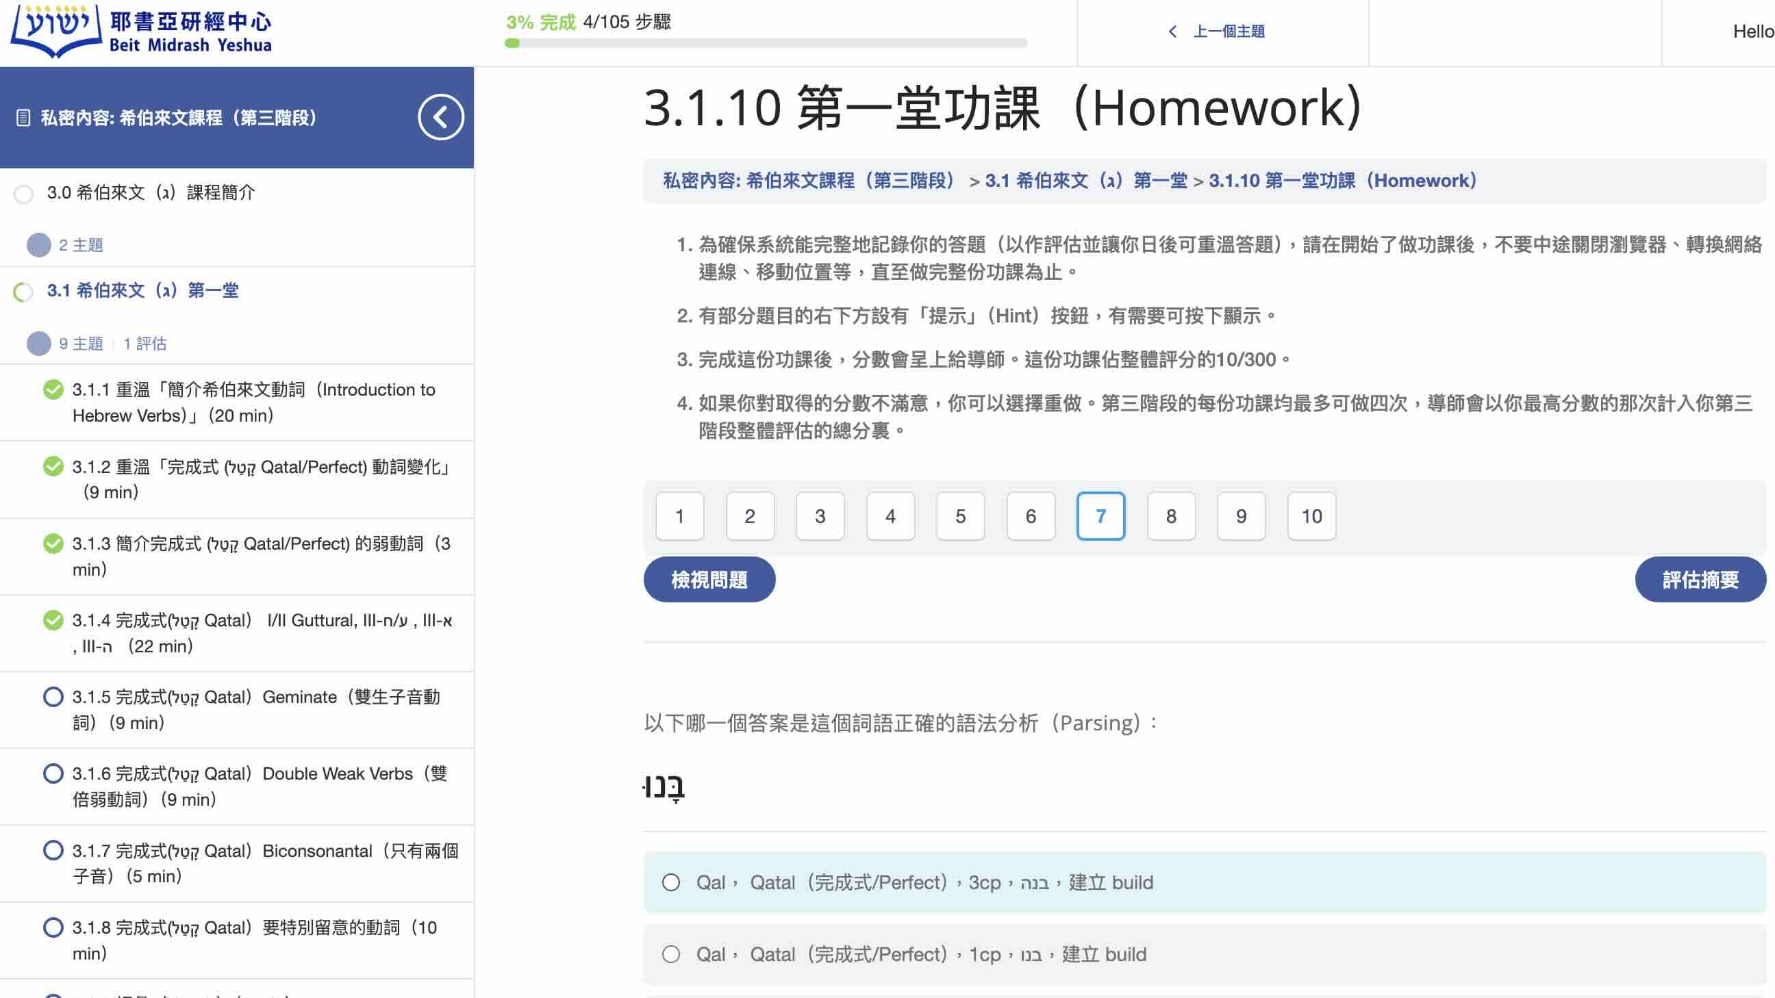Viewport: 1775px width, 998px height.
Task: Collapse the course sidebar with the arrow circle
Action: (x=440, y=117)
